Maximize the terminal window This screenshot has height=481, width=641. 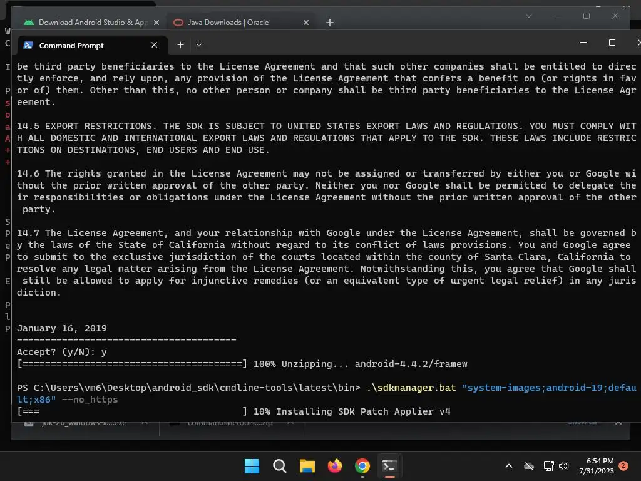pyautogui.click(x=612, y=43)
